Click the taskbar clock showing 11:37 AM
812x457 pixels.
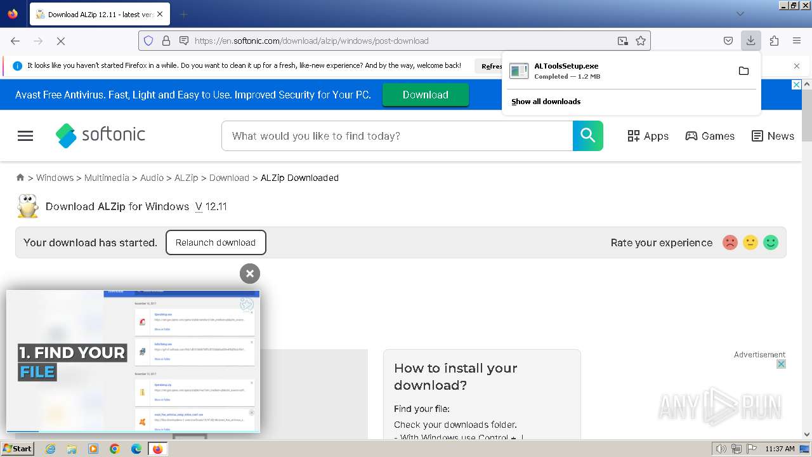tap(780, 449)
